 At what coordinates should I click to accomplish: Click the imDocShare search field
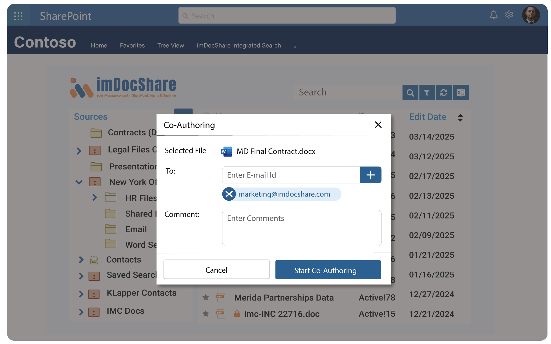click(x=348, y=92)
